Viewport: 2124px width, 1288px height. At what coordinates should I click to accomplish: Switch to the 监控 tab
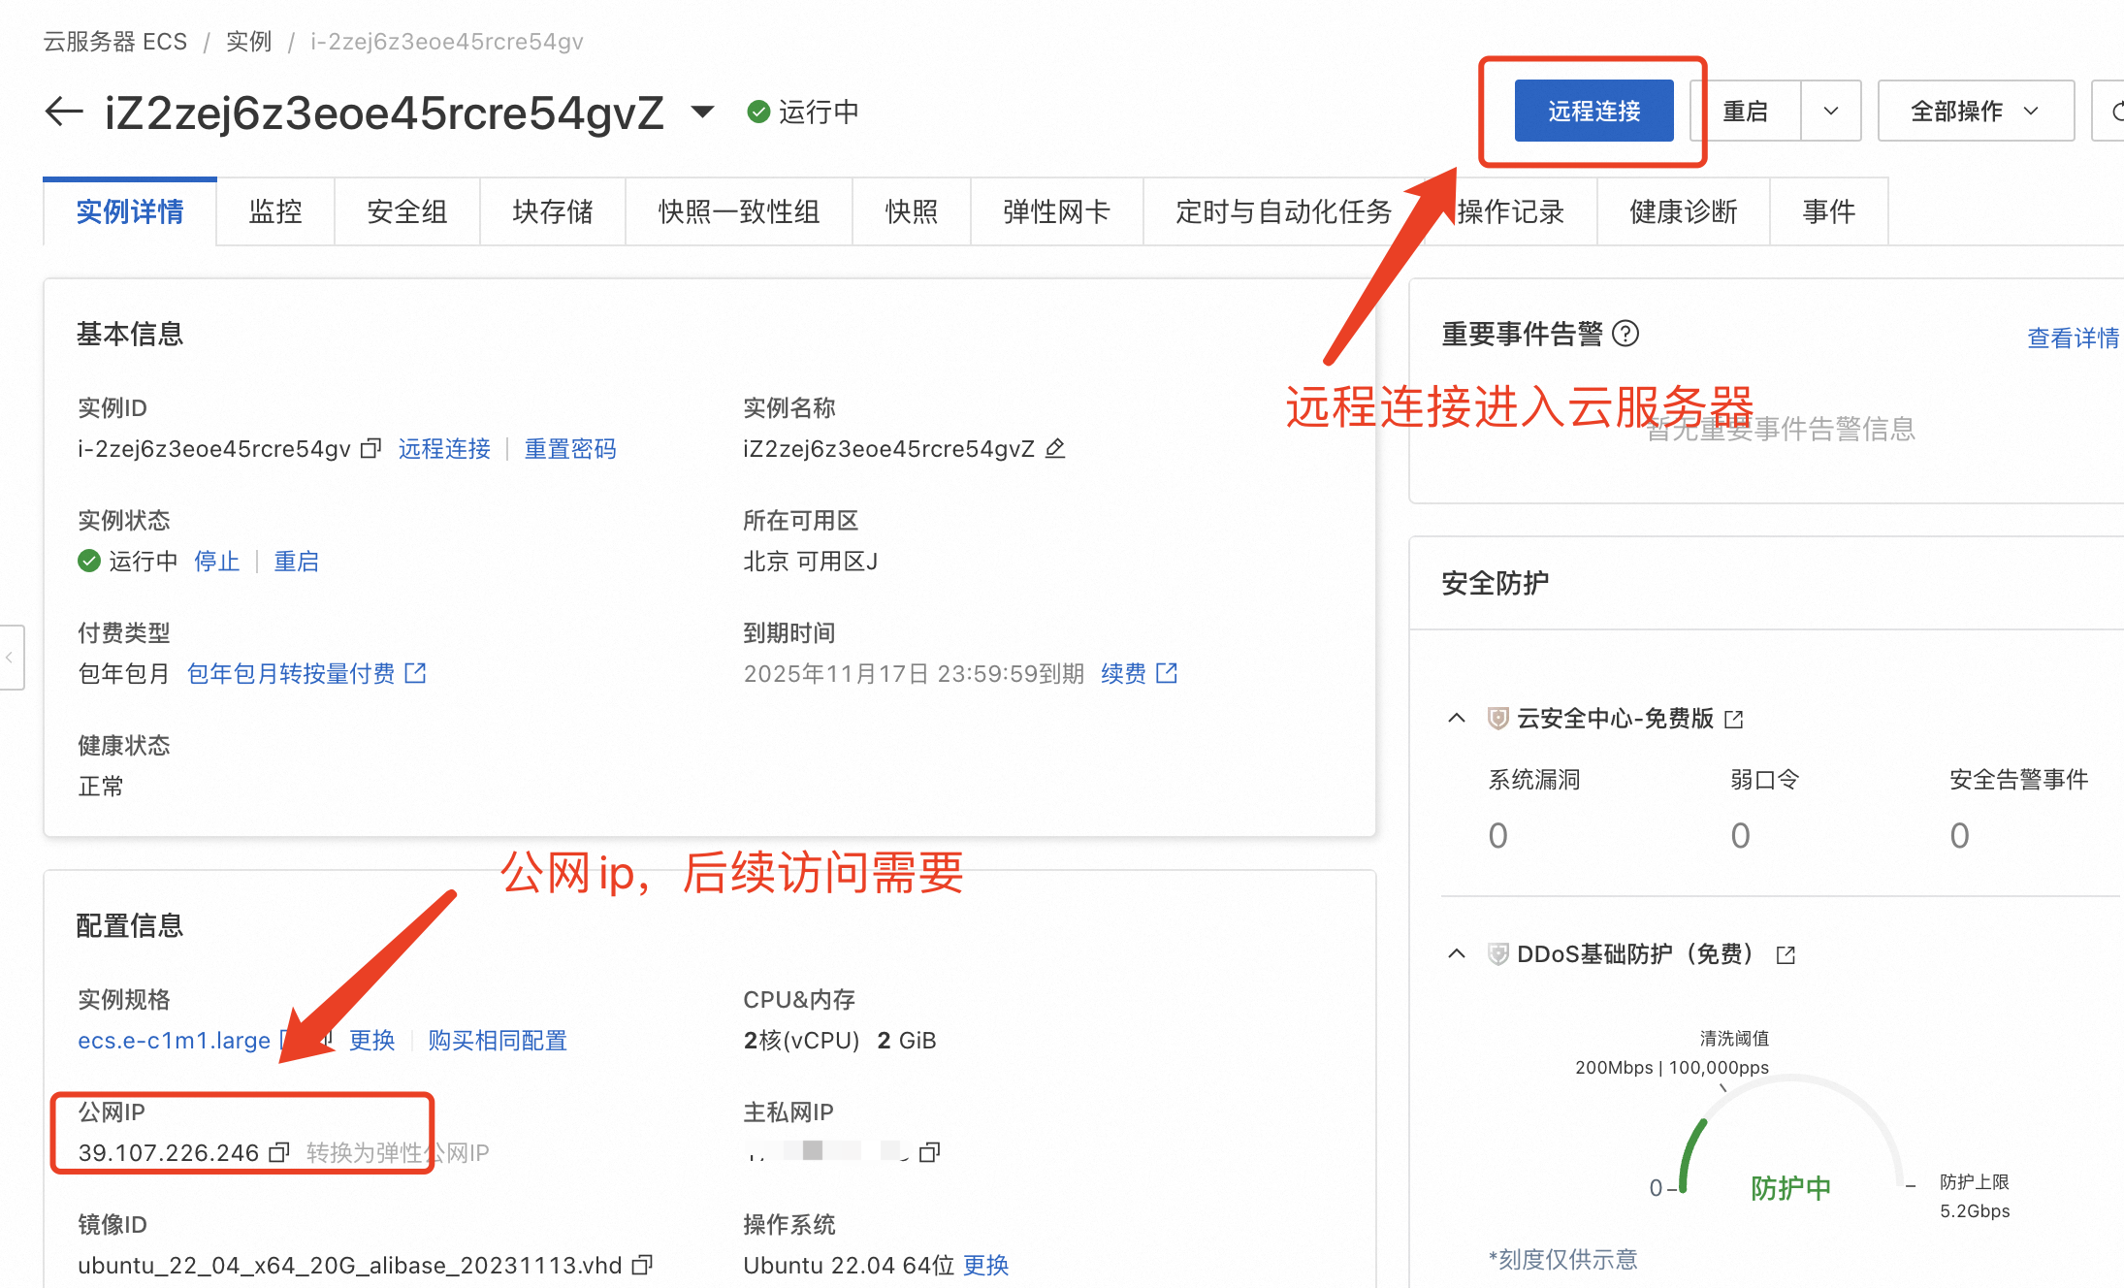pos(275,211)
